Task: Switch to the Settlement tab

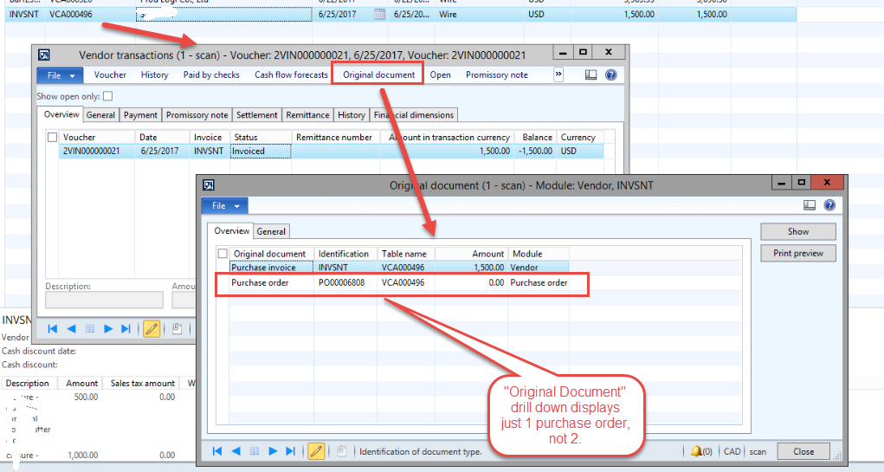Action: coord(257,115)
